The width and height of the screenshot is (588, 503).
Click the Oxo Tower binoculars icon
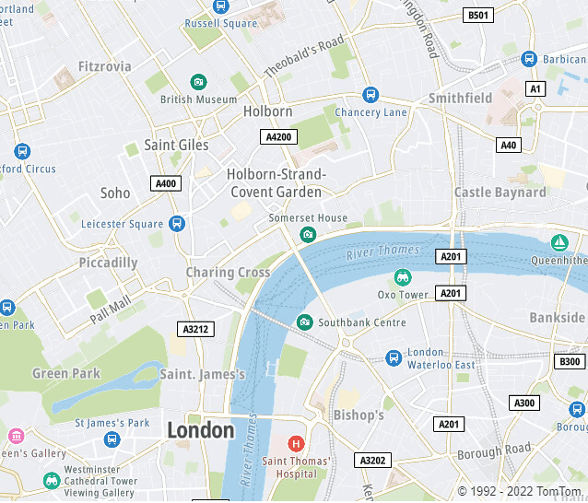(x=403, y=277)
